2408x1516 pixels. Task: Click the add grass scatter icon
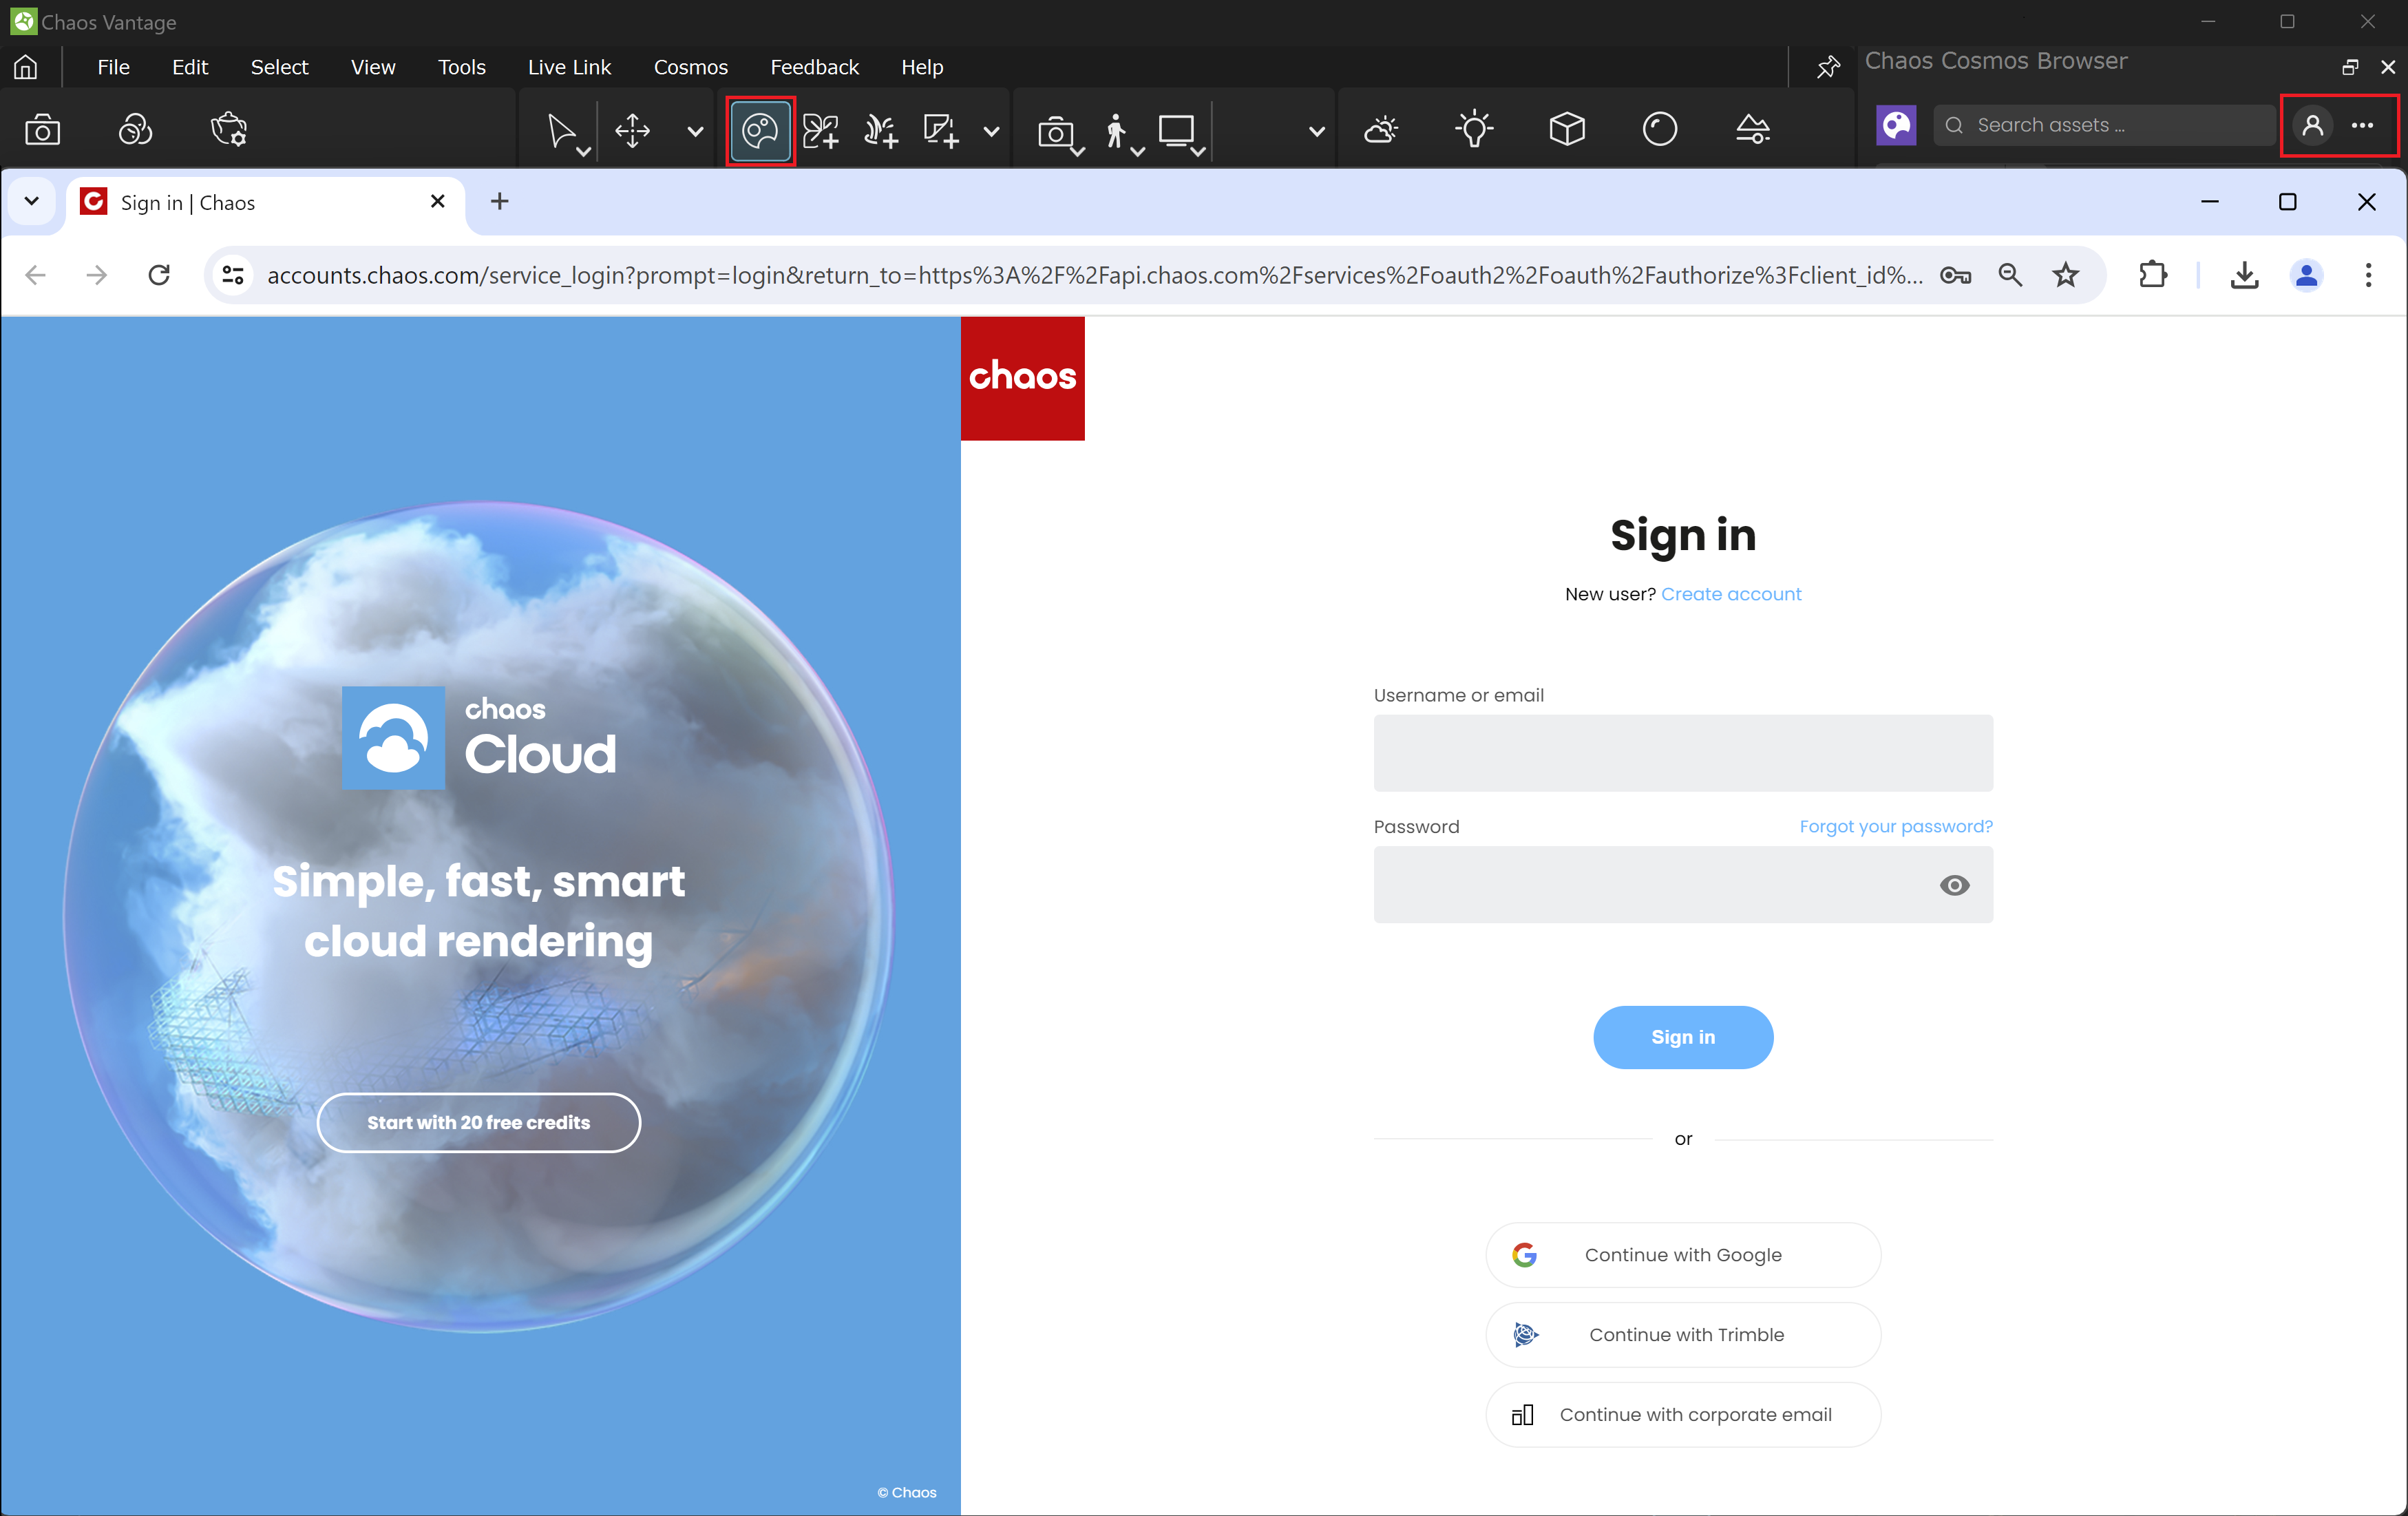point(880,130)
